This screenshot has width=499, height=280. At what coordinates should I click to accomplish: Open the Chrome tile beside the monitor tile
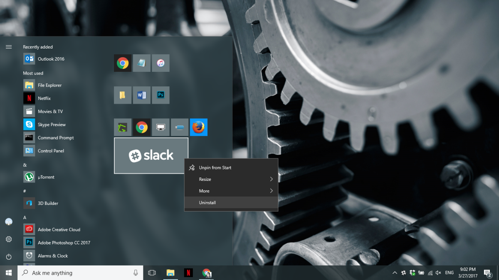coord(142,127)
